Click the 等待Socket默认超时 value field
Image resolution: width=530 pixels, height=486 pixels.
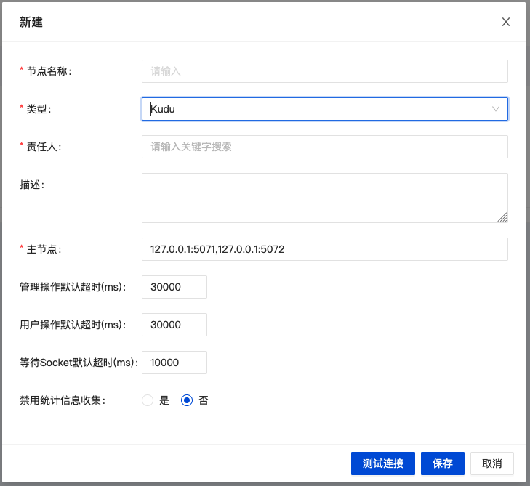pos(174,363)
